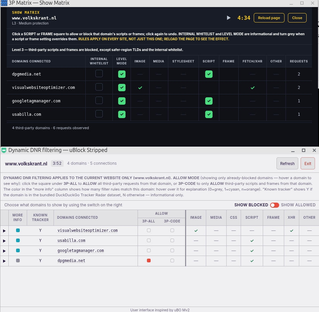Toggle the green SCRIPT square for dpgmedia.net in 3P Matrix
The height and width of the screenshot is (312, 319).
209,74
